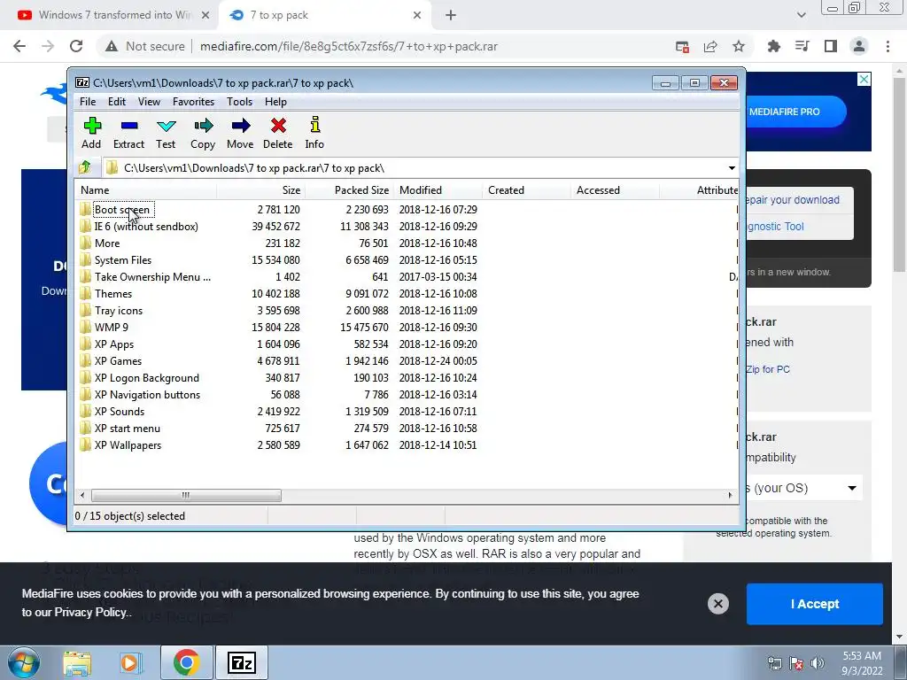
Task: Click the Chrome address bar URL
Action: pos(349,46)
